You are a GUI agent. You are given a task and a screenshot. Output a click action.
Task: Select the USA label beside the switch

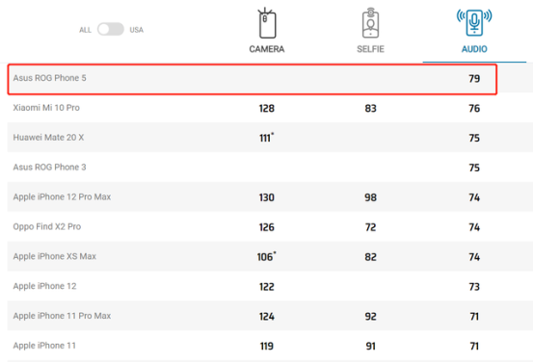click(x=136, y=30)
